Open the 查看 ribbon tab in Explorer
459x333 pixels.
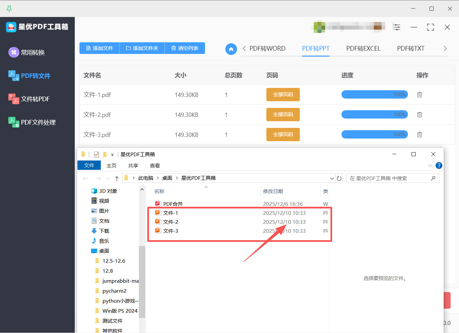click(x=155, y=166)
